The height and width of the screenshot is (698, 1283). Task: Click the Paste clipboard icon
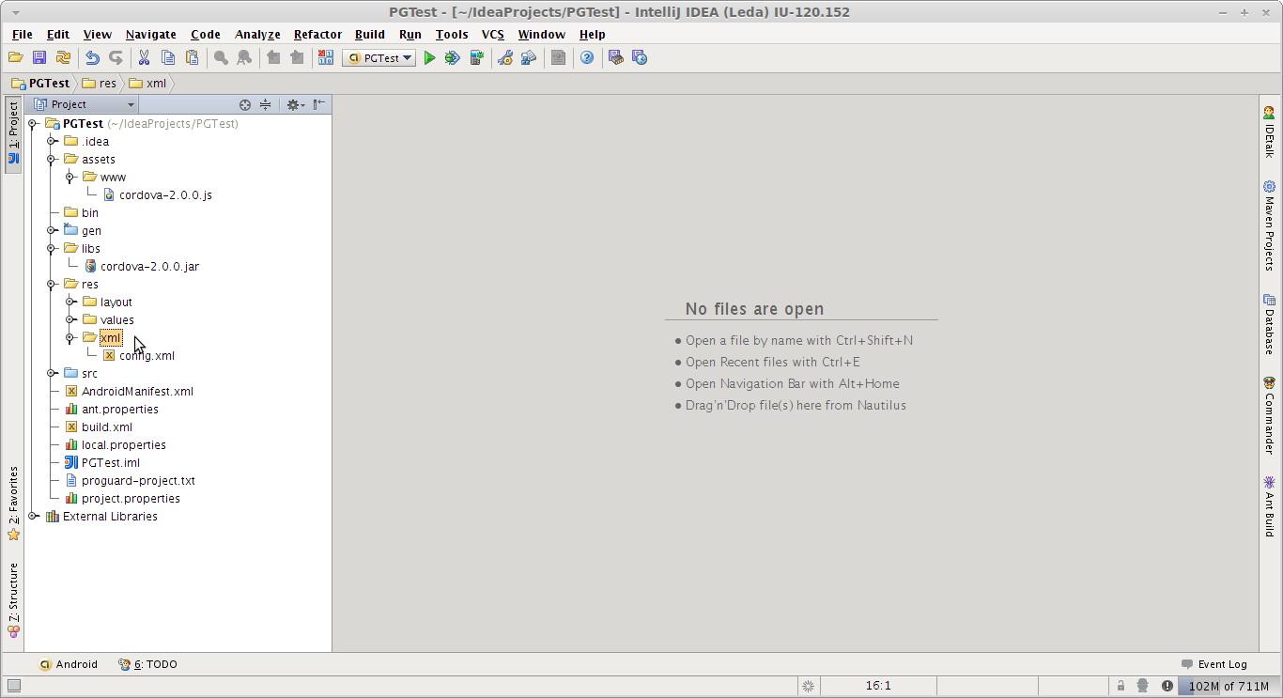[192, 57]
